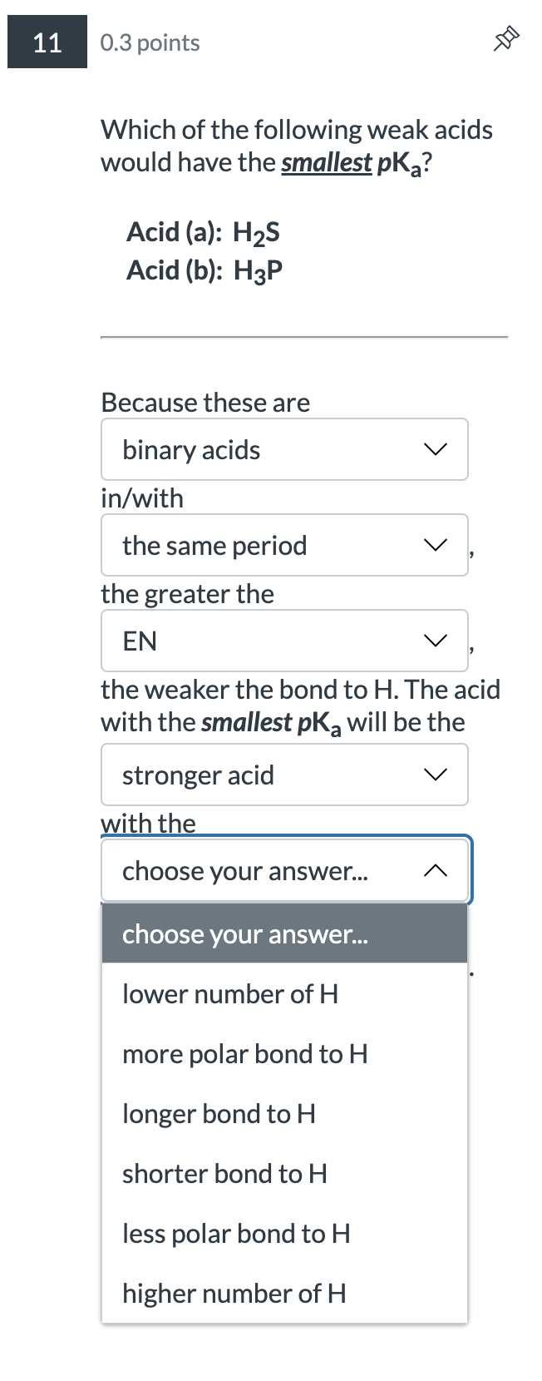Click the chevron on the stronger acid dropdown
Viewport: 542px width, 1381px height.
coord(435,775)
